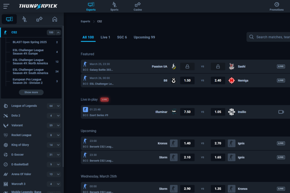Expand King of Glory category
The height and width of the screenshot is (193, 290).
[58, 145]
